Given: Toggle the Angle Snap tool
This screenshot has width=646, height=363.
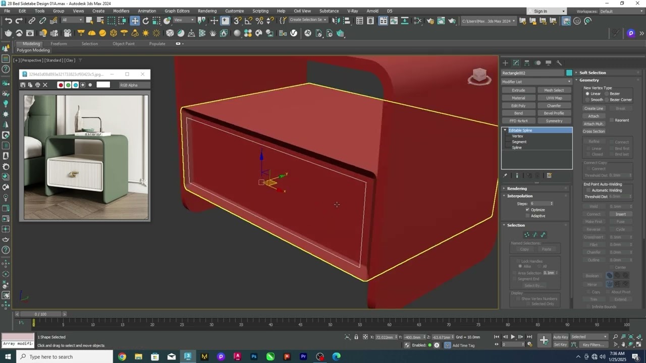Looking at the screenshot, I should click(248, 21).
